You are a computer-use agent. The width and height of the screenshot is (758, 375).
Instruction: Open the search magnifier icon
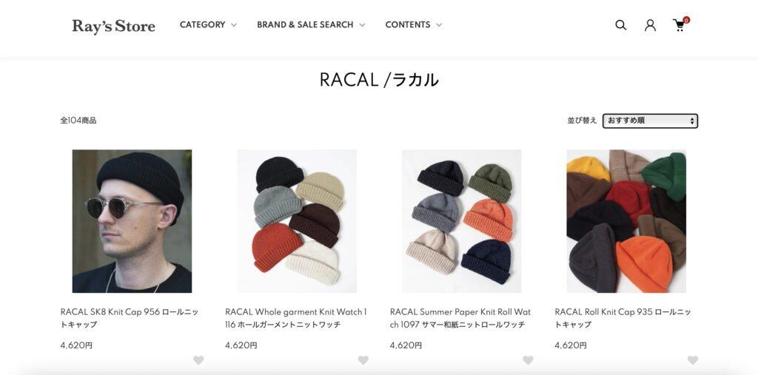[x=621, y=25]
